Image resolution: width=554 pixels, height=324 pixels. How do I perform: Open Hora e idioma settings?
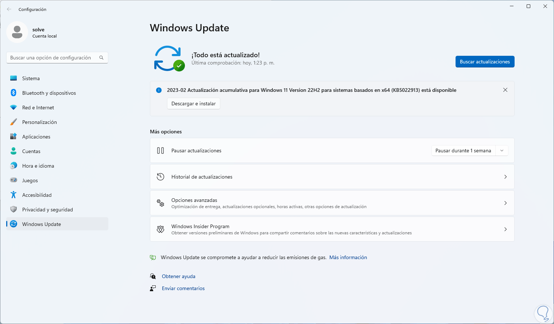tap(38, 166)
